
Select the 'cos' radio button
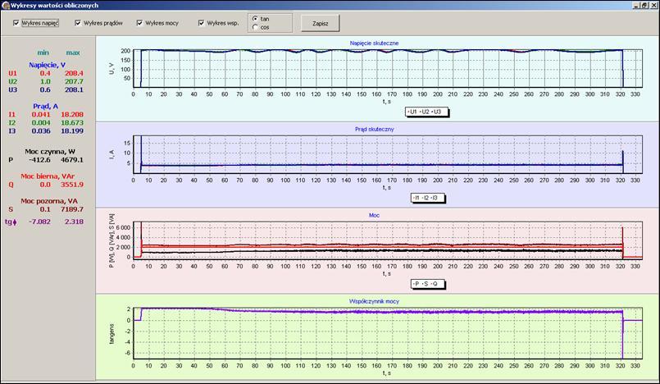click(255, 27)
